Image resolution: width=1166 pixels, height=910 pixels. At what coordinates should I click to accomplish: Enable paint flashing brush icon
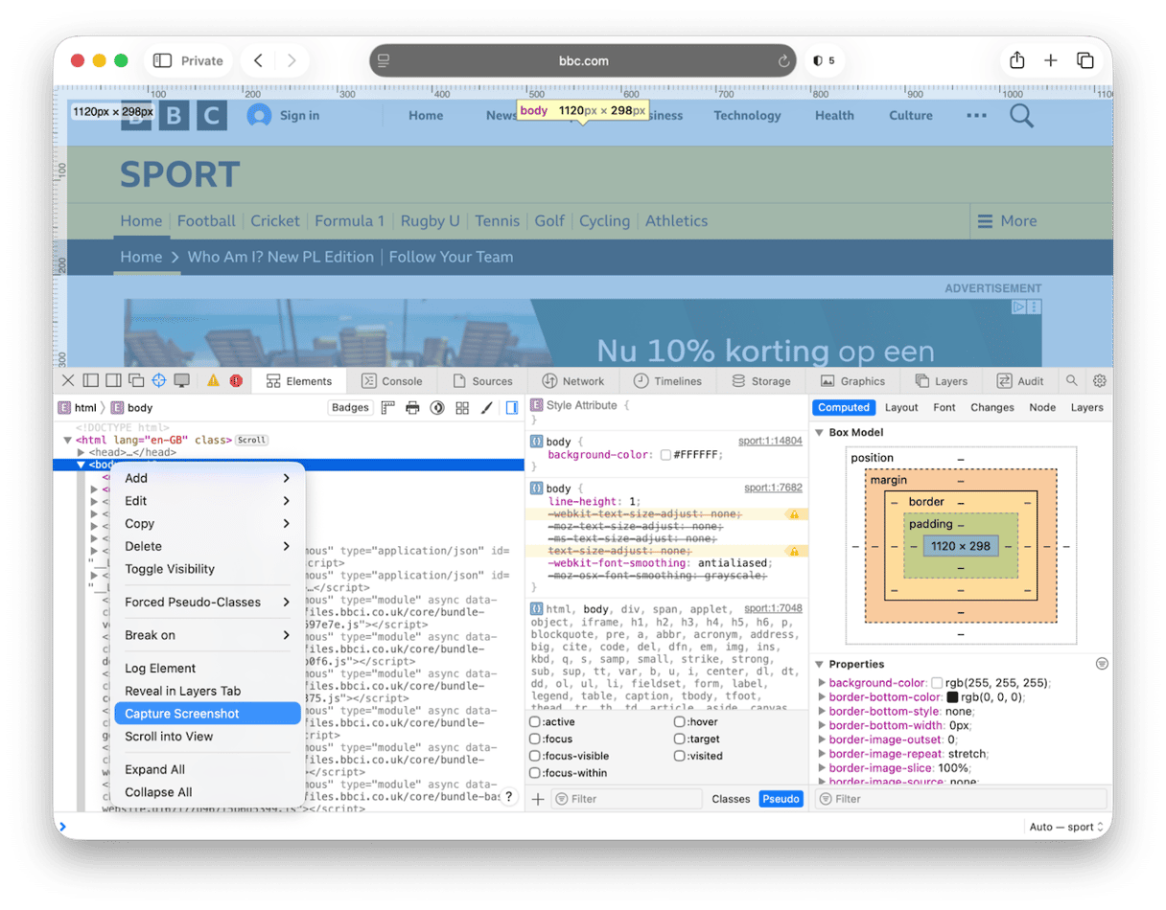click(486, 407)
